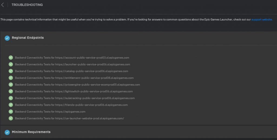Select the launcher-public-service-prod06 connectivity test text

72,64
